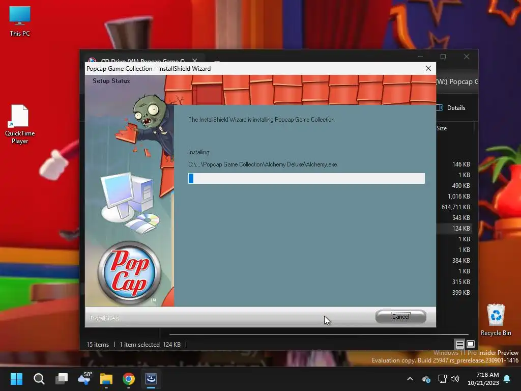Close the InstallShield Wizard dialog

coord(428,68)
